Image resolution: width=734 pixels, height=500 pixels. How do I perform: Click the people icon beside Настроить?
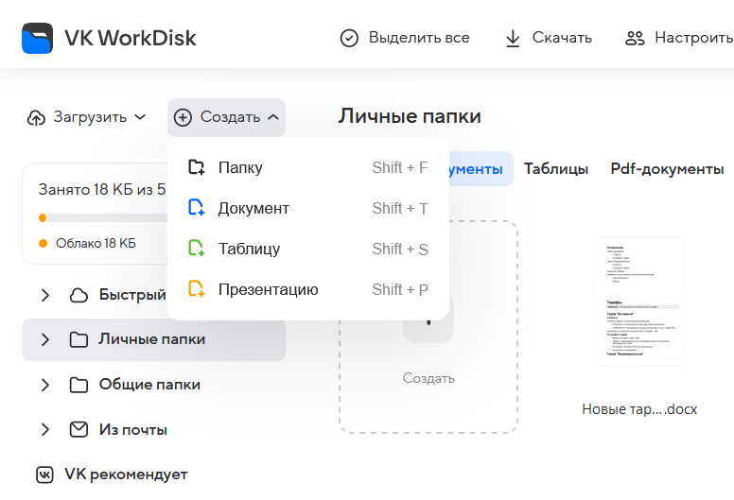pyautogui.click(x=635, y=38)
